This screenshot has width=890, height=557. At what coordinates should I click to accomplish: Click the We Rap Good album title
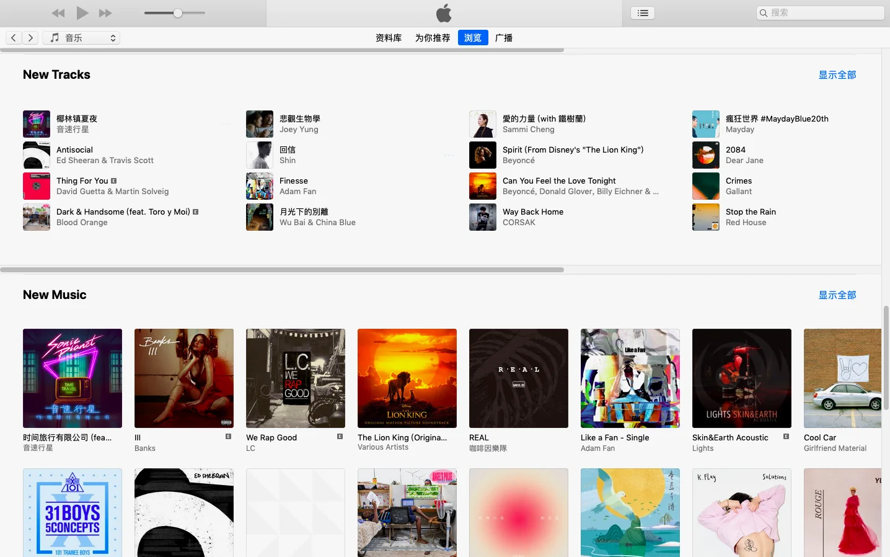(271, 438)
